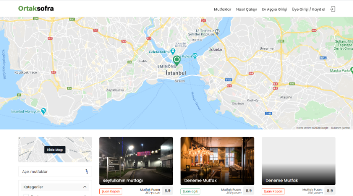Click the Kız Kulesi map marker

point(195,56)
